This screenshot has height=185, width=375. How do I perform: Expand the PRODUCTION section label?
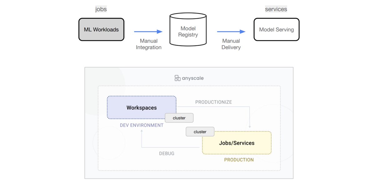239,160
